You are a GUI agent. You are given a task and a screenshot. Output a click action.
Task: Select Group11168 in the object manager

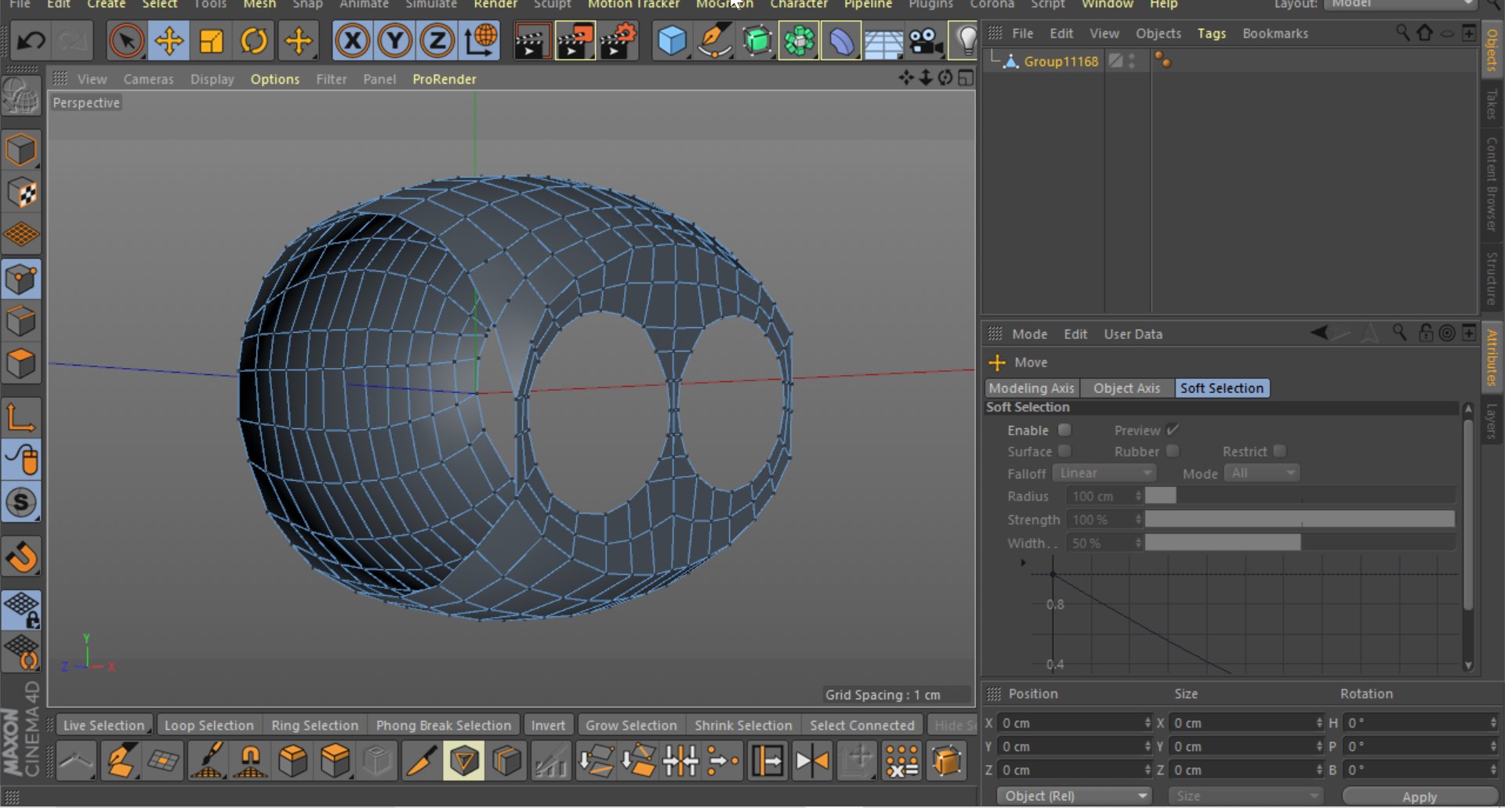1061,61
